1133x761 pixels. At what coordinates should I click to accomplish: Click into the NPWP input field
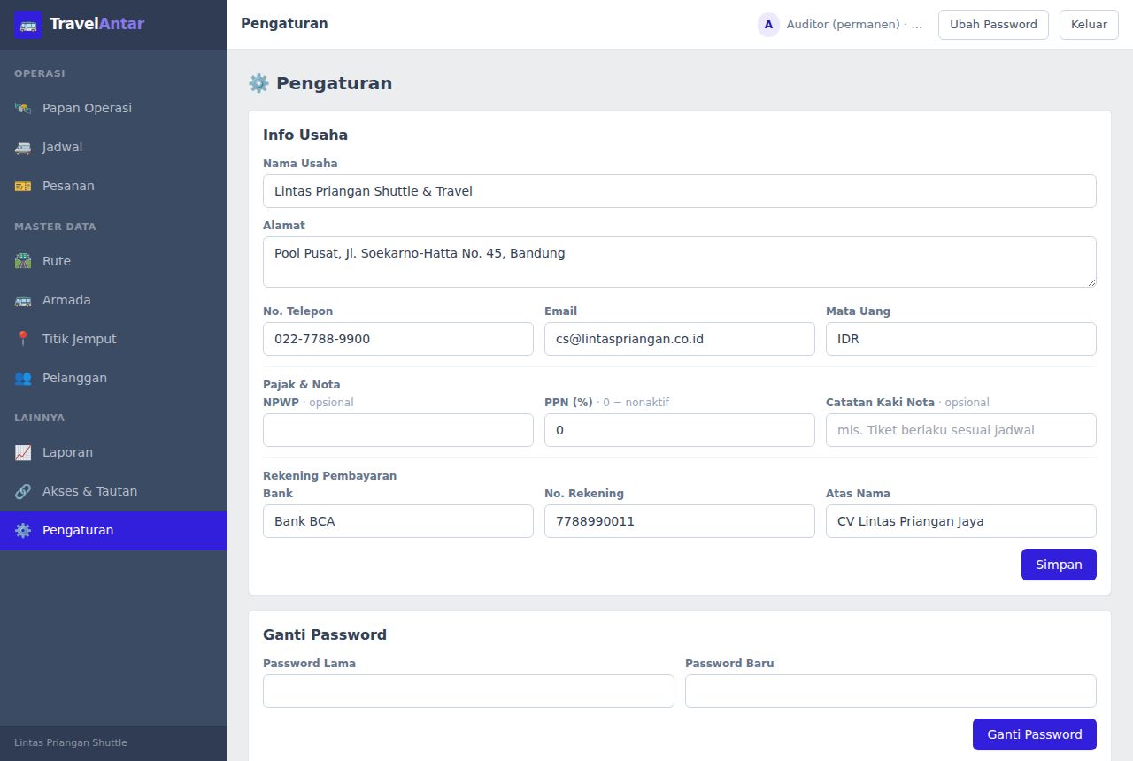[398, 430]
